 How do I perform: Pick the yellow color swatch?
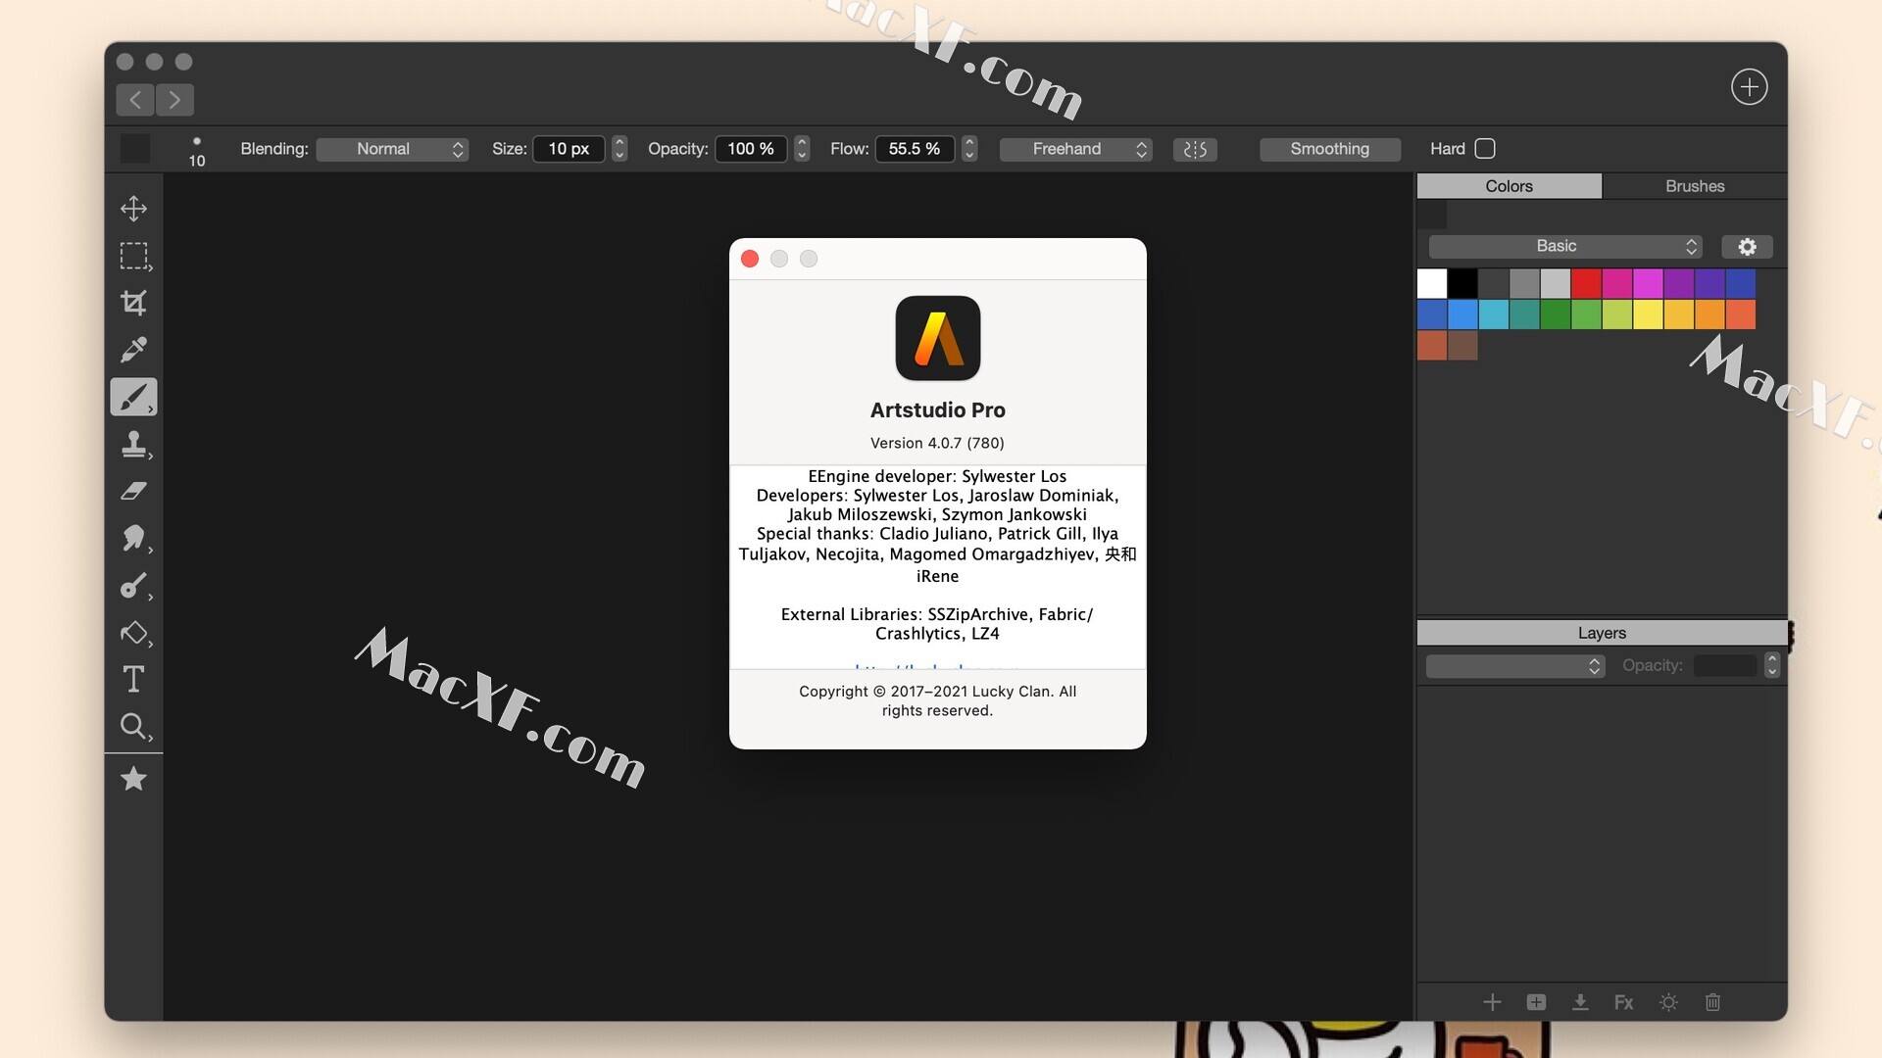(x=1648, y=314)
